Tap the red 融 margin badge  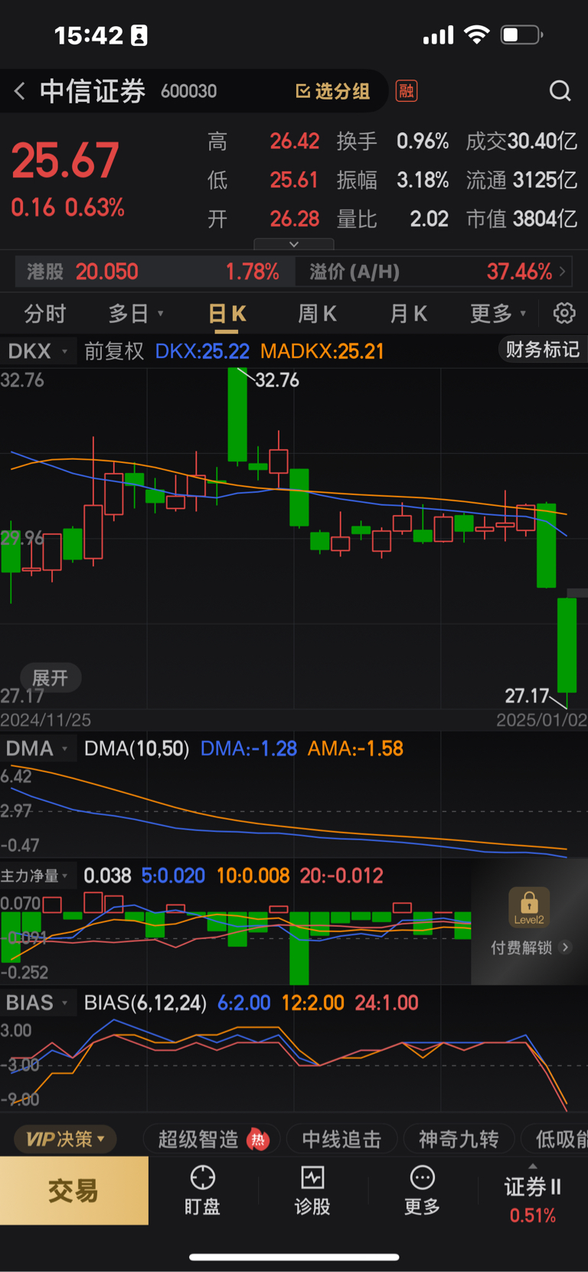pos(406,91)
